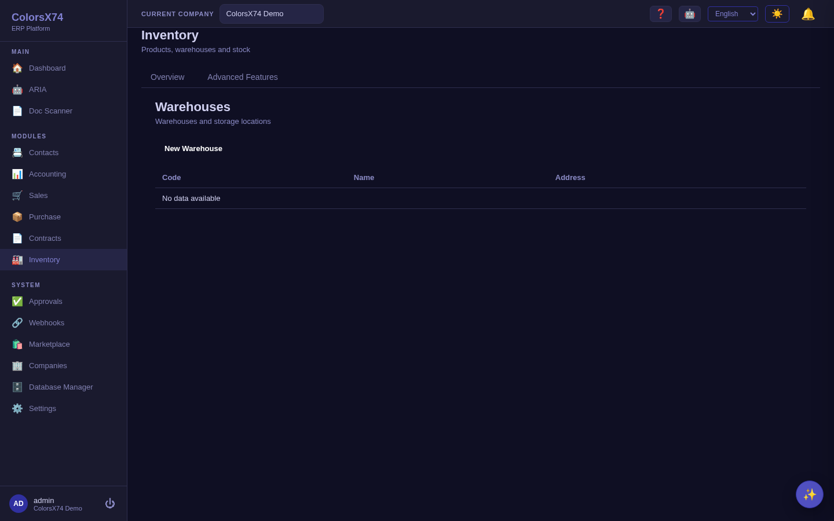
Task: Click the Approvals label in sidebar
Action: [46, 302]
